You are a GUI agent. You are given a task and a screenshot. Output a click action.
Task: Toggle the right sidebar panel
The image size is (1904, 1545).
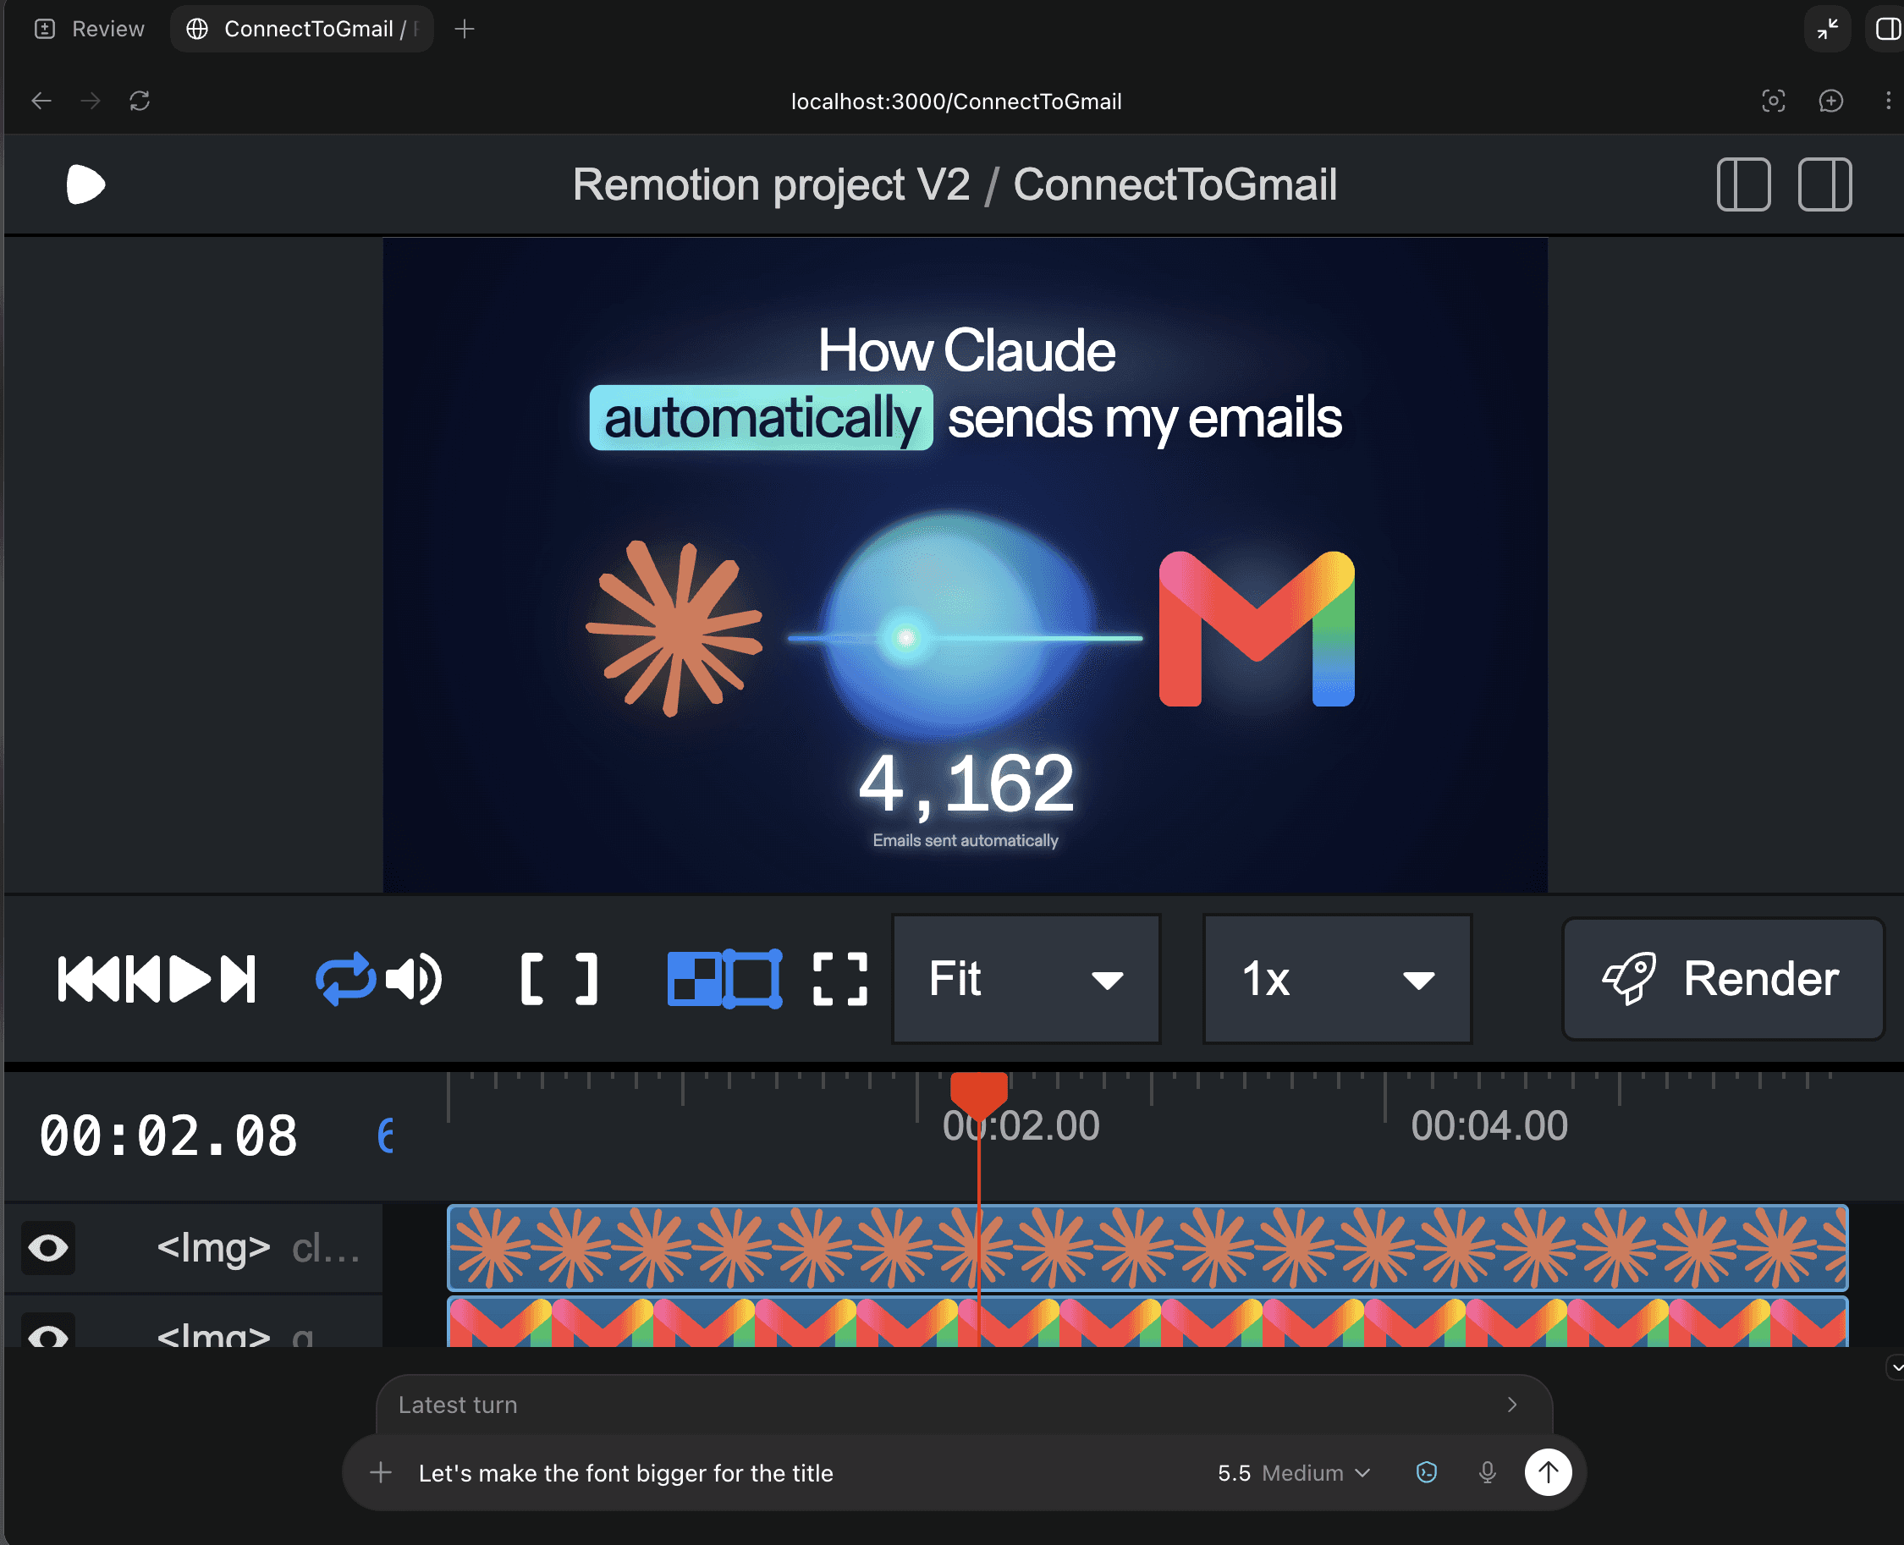[1824, 184]
